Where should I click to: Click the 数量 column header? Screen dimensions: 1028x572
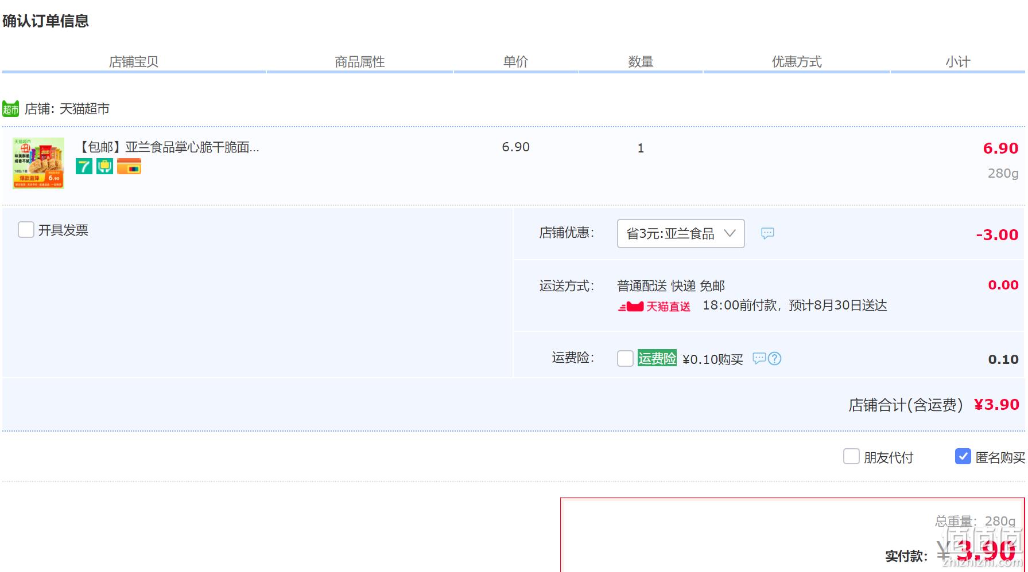click(x=641, y=62)
